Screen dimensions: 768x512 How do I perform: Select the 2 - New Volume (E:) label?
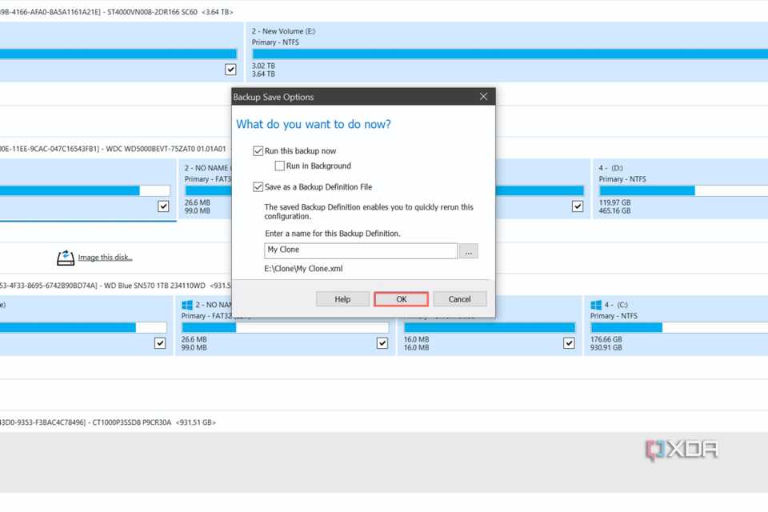(x=283, y=31)
